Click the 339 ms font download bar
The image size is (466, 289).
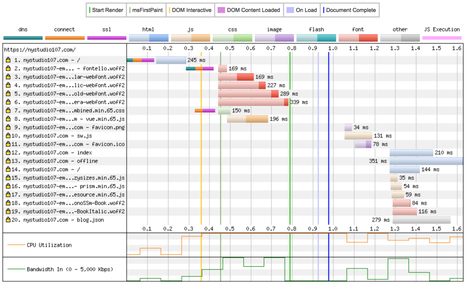253,102
